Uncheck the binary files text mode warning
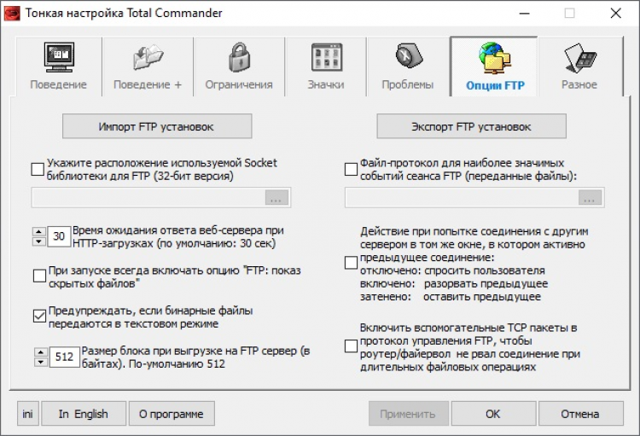The height and width of the screenshot is (436, 640). [39, 317]
